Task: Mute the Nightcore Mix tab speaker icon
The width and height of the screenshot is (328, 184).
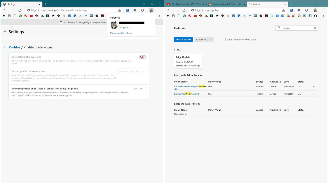Action: (x=173, y=4)
